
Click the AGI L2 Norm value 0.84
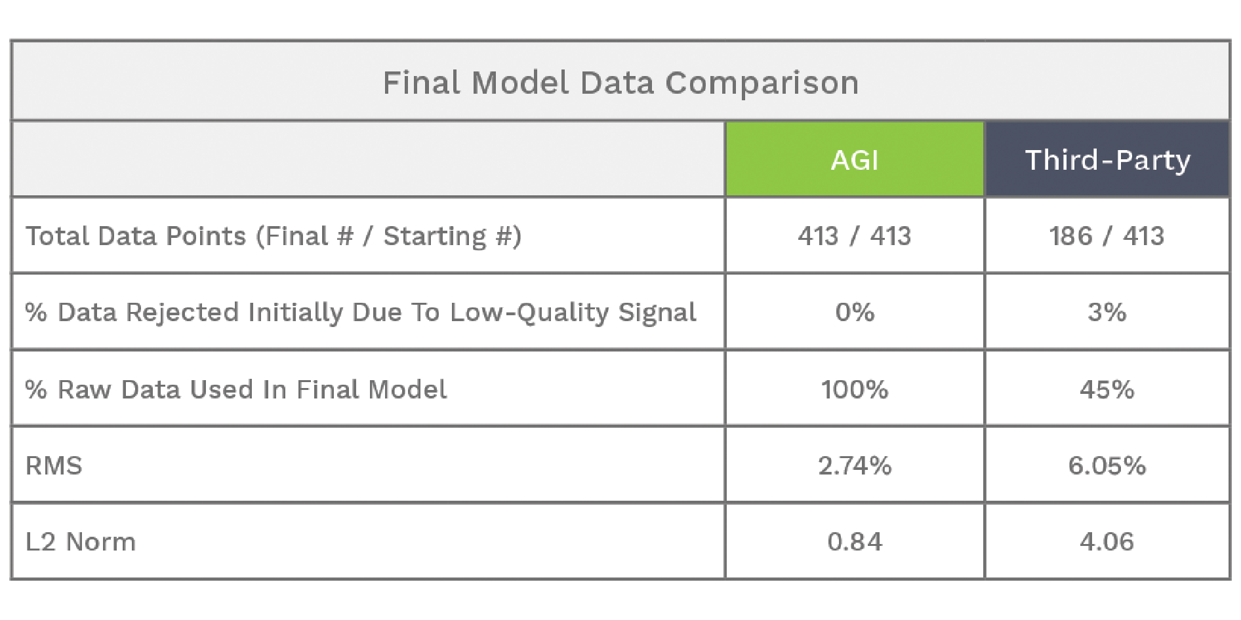click(855, 542)
